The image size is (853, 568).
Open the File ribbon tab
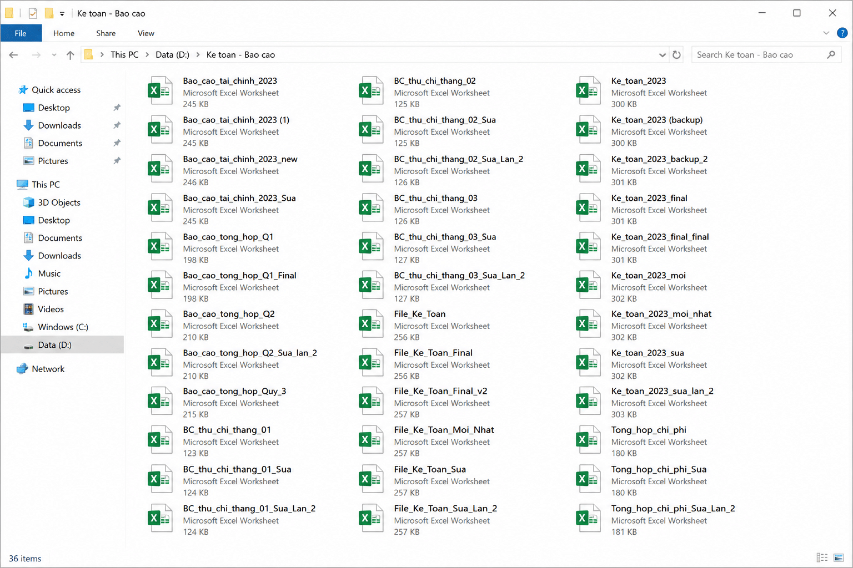pyautogui.click(x=21, y=33)
